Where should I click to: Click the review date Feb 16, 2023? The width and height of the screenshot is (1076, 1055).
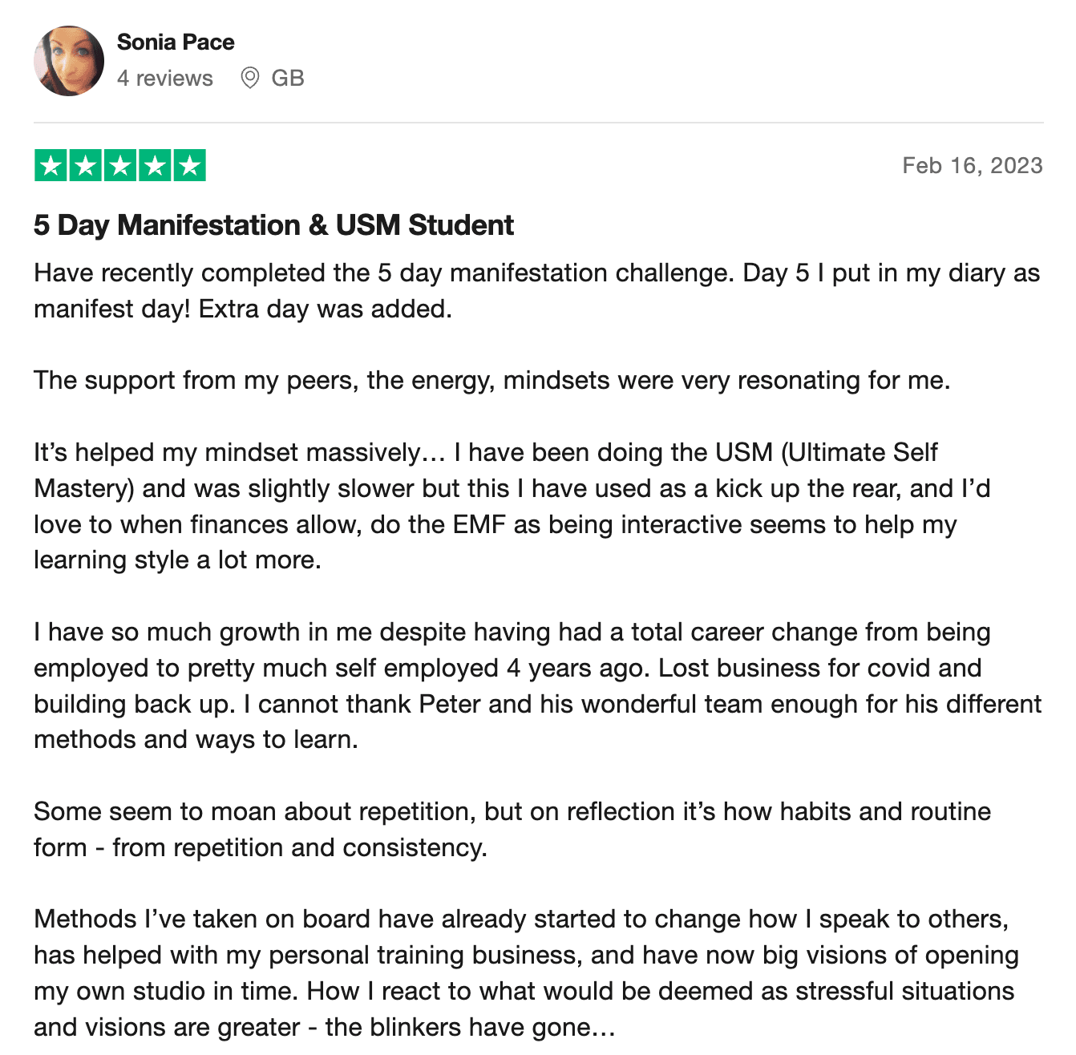[x=973, y=166]
